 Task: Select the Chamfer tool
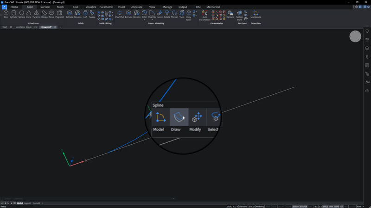coord(152,14)
